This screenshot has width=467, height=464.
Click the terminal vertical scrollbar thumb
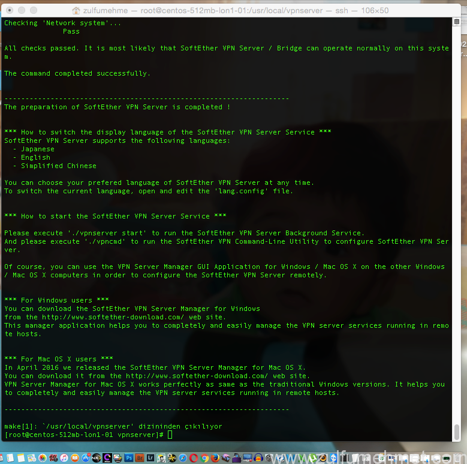coord(457,432)
